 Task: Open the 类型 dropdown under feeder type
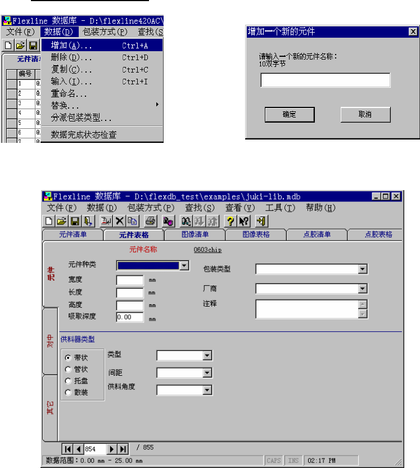tap(207, 355)
